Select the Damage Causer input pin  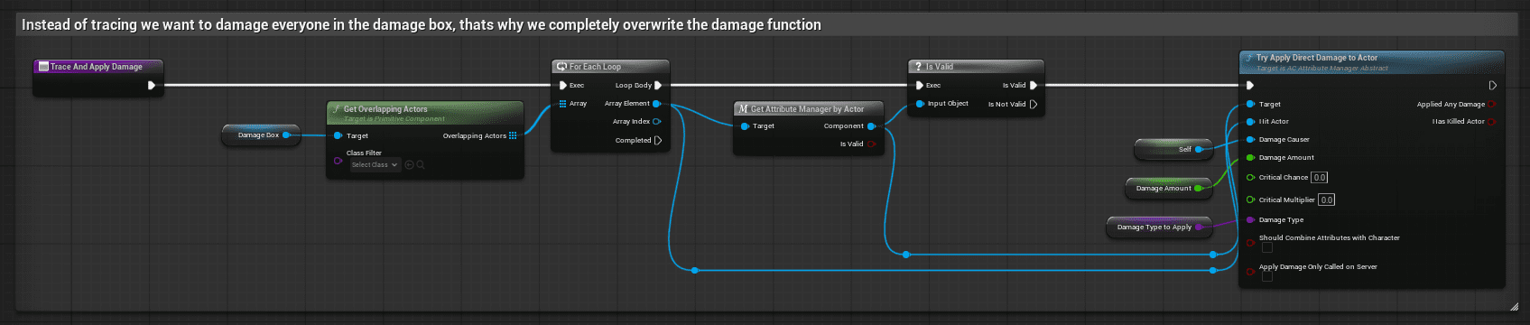[x=1250, y=139]
